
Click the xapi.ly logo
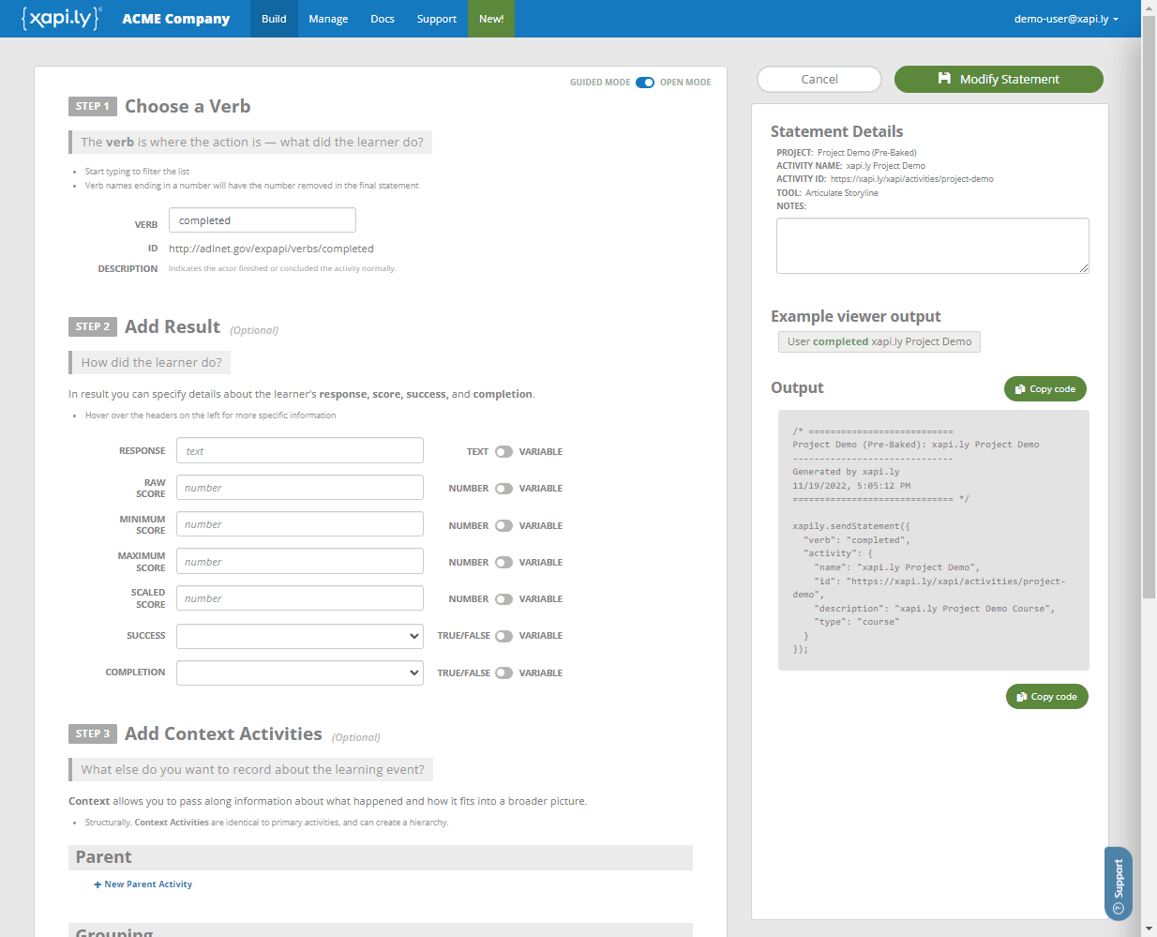click(61, 18)
